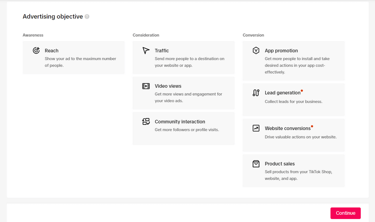Screen dimensions: 375x222
Task: Click the Lead generation path icon
Action: coord(256,93)
